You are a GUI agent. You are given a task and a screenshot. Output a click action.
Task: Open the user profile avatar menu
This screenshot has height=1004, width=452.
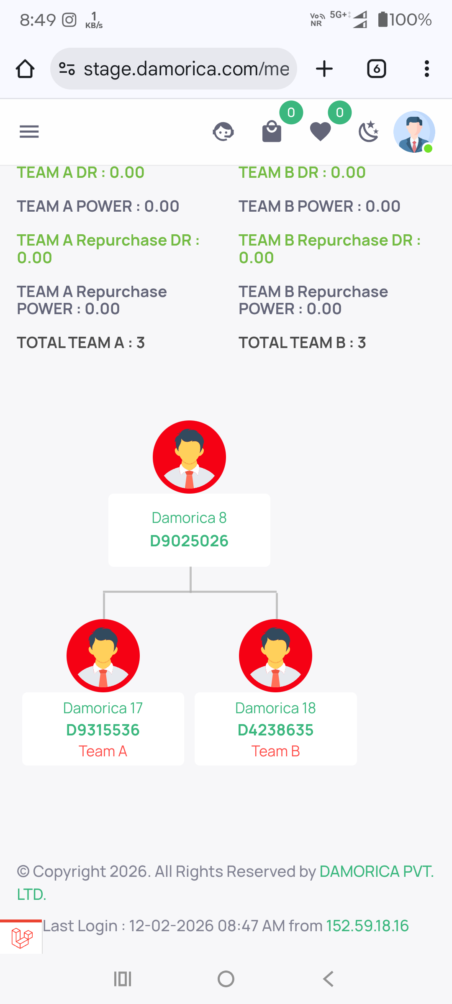(414, 132)
